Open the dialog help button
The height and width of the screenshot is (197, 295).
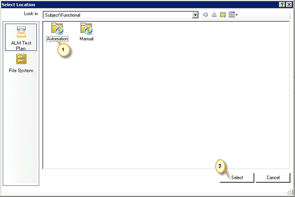(282, 5)
